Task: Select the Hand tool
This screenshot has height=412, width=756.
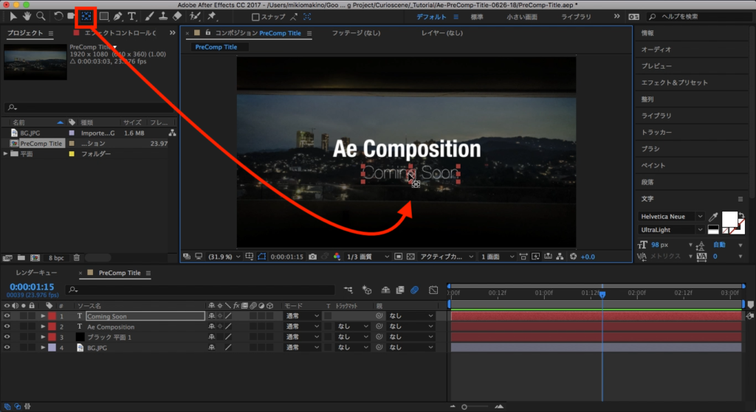Action: [27, 15]
